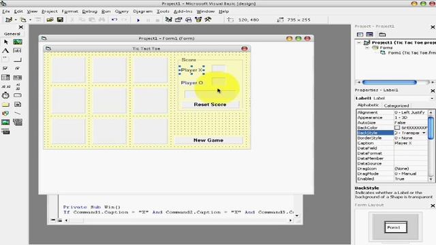Select Form1 (Tic Tac Toe.frm) in project tree
This screenshot has height=245, width=436.
[411, 53]
